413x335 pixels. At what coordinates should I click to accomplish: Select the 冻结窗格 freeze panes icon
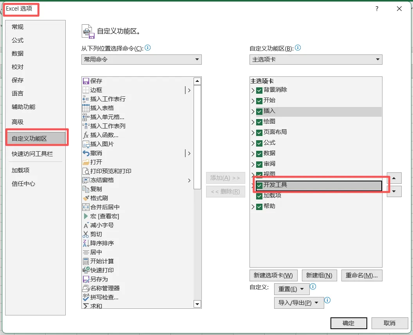[86, 180]
